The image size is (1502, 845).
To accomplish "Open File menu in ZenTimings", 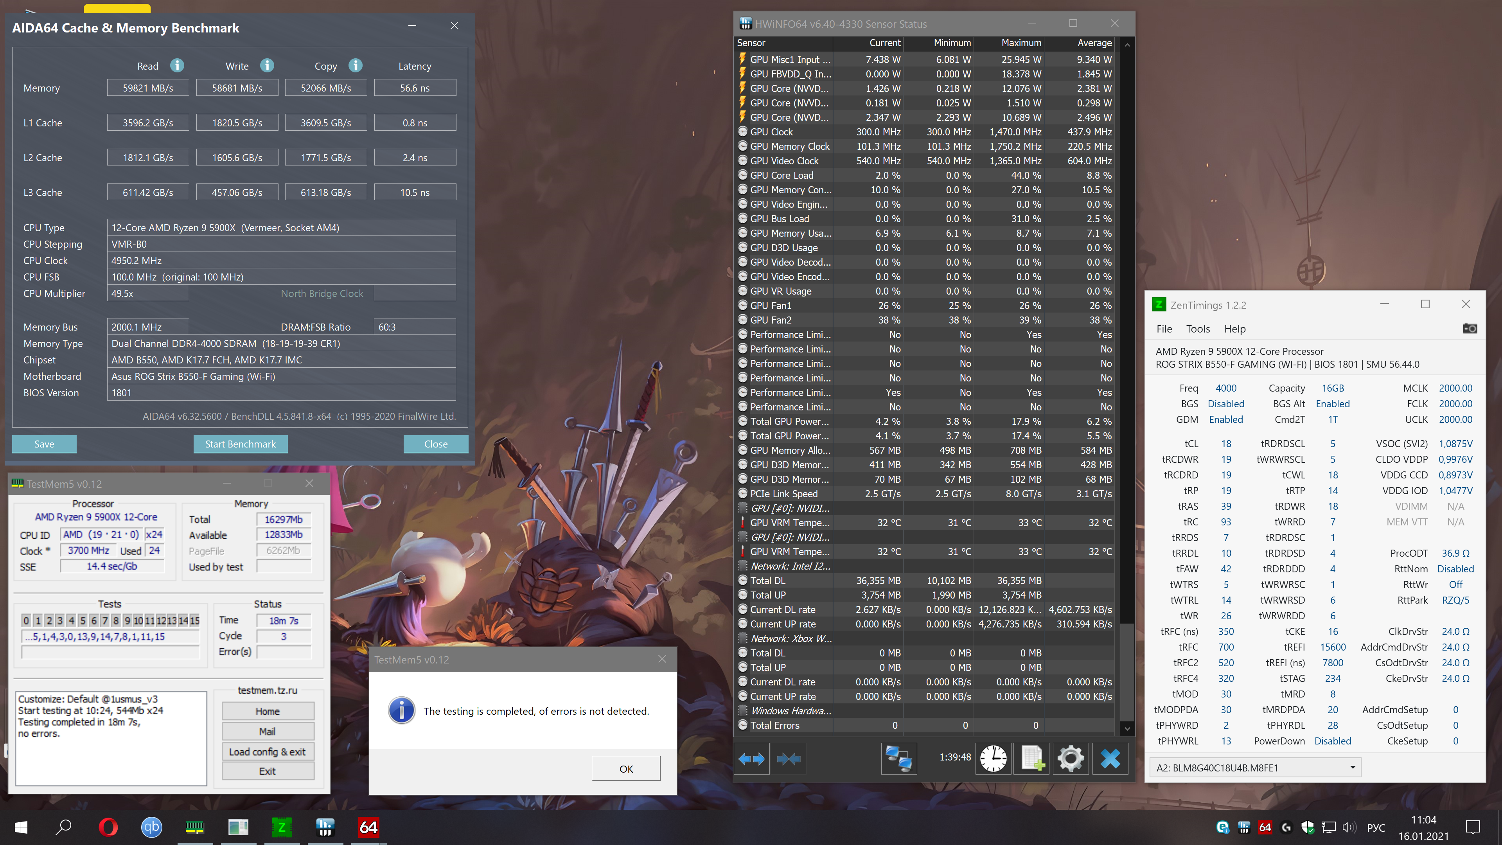I will point(1164,329).
